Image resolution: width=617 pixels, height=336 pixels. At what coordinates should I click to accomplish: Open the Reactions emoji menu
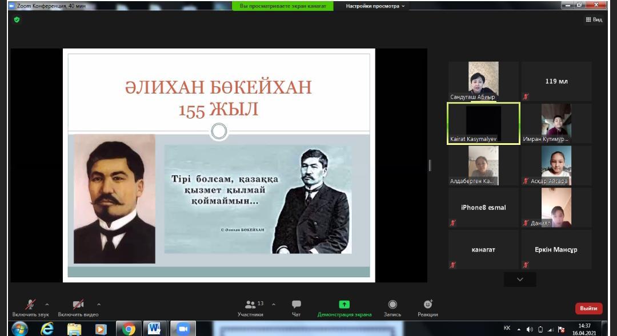click(x=428, y=305)
